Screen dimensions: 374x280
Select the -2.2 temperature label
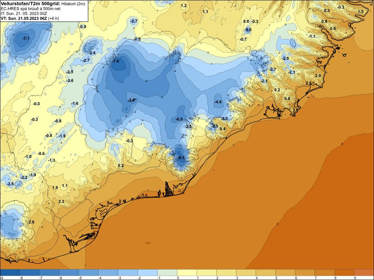[24, 177]
